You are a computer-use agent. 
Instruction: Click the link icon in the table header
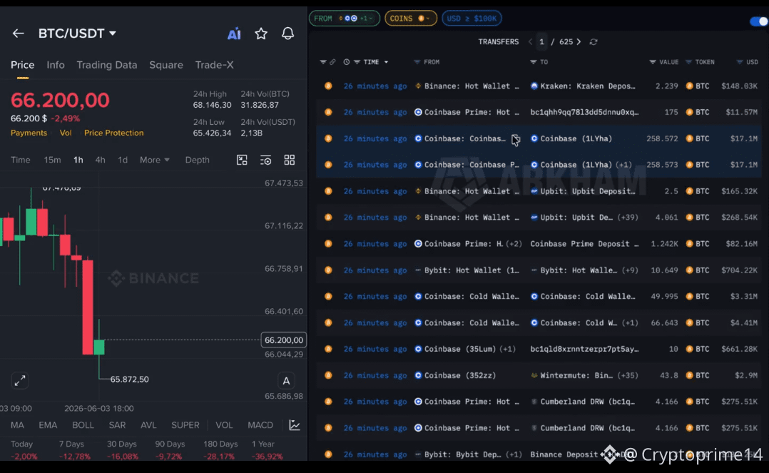click(332, 62)
